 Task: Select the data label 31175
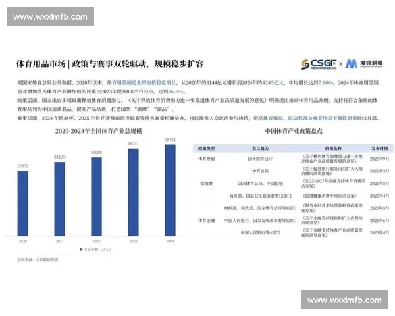pos(59,157)
